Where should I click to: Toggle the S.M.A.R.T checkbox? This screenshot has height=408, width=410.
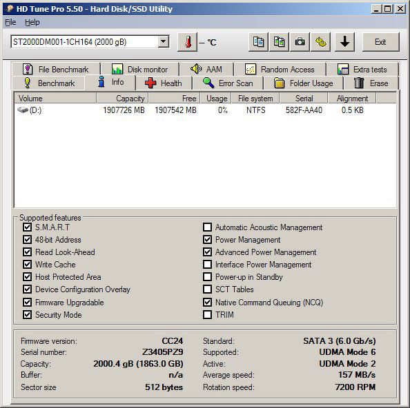tap(27, 227)
